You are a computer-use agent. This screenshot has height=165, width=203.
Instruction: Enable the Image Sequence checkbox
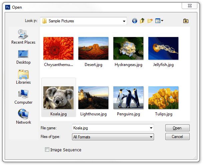[x=47, y=150]
